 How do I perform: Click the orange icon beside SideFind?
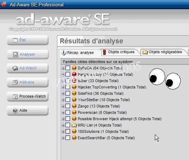coord(74,93)
